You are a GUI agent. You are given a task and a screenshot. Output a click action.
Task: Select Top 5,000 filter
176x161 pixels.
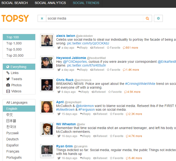click(x=19, y=49)
